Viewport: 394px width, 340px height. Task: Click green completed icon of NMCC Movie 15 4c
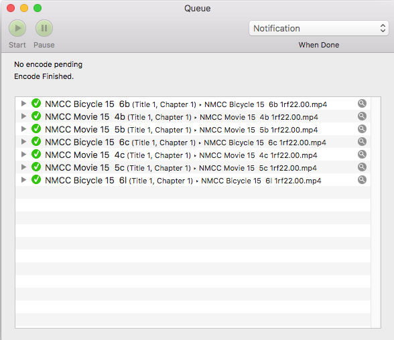point(36,154)
